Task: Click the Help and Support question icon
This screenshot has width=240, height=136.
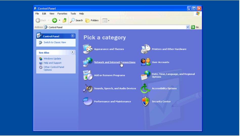Action: click(x=41, y=63)
